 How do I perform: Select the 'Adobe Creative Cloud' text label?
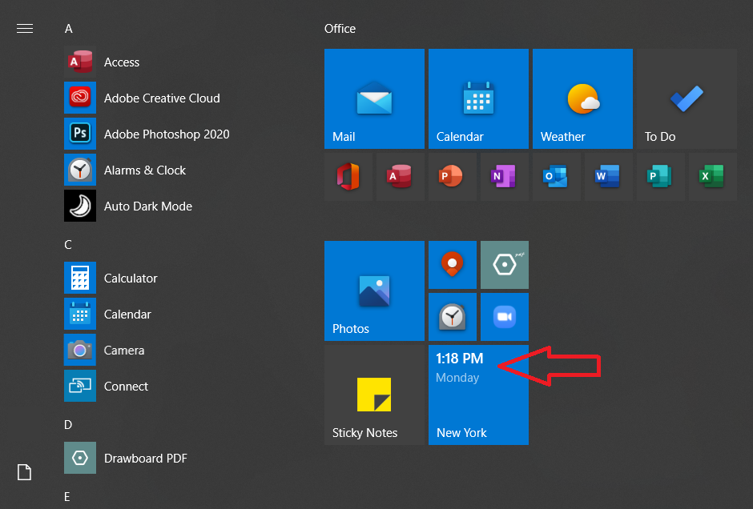coord(162,98)
